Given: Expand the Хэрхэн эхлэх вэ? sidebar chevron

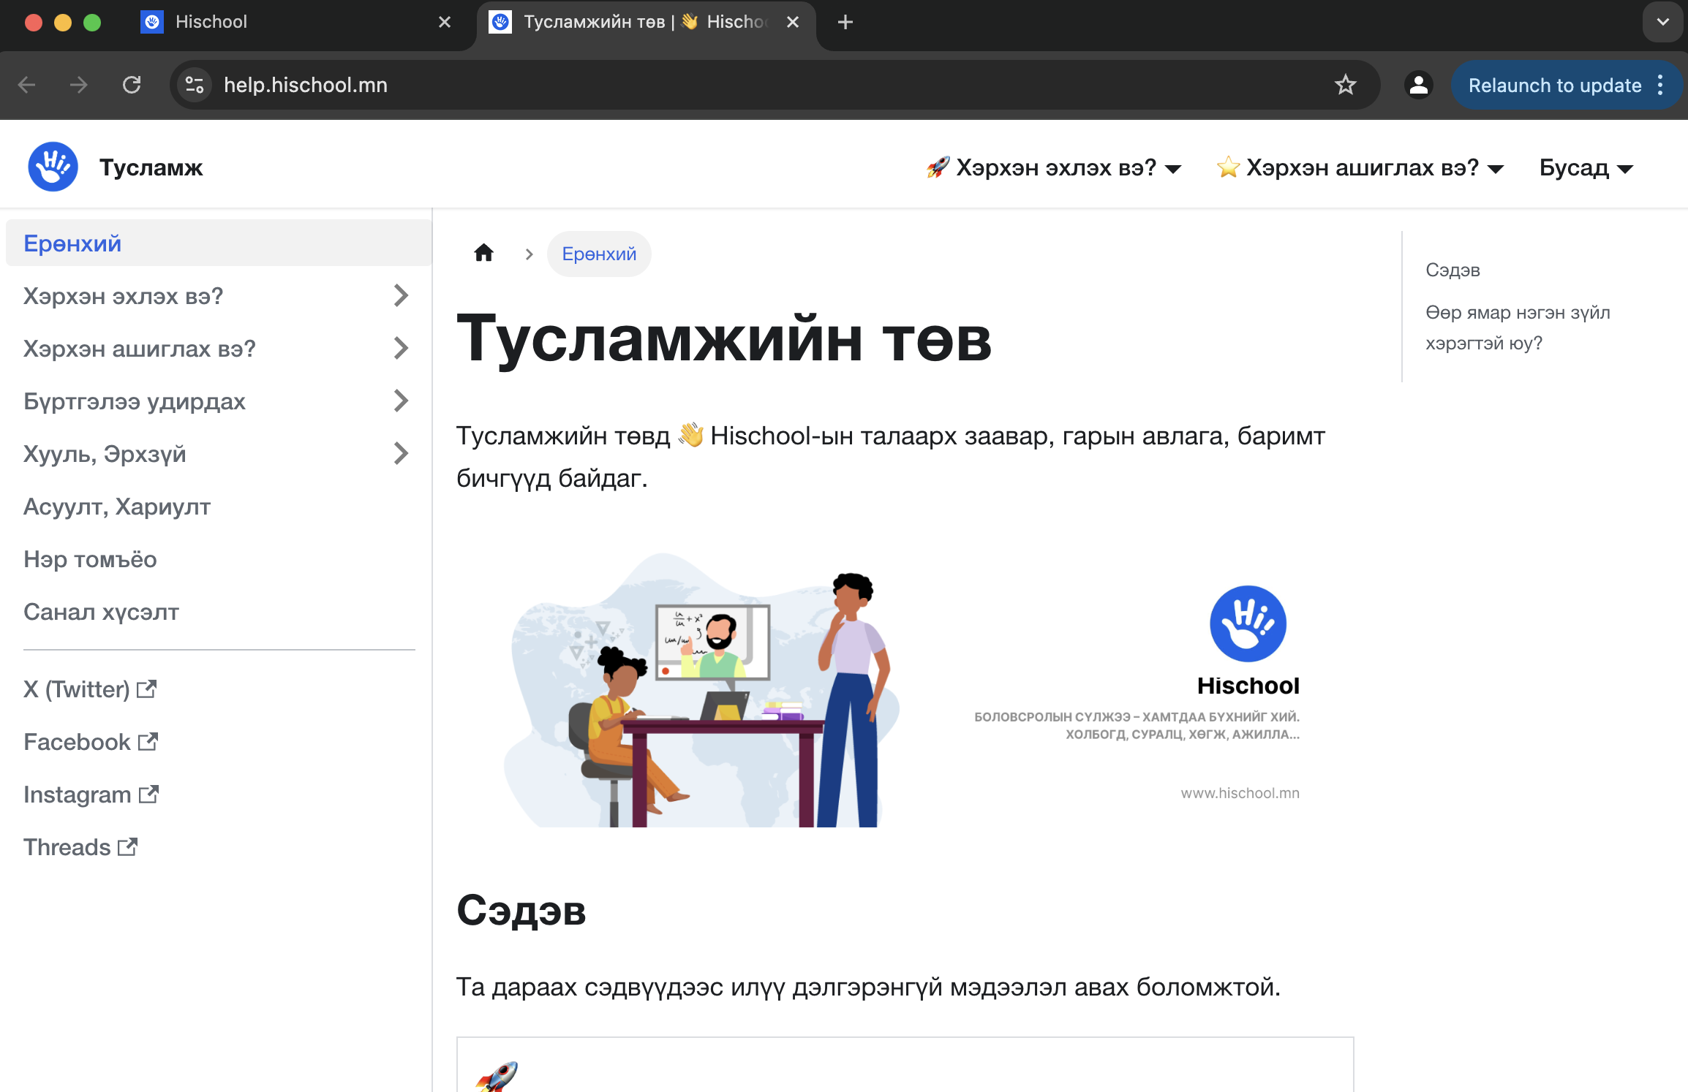Looking at the screenshot, I should [400, 296].
